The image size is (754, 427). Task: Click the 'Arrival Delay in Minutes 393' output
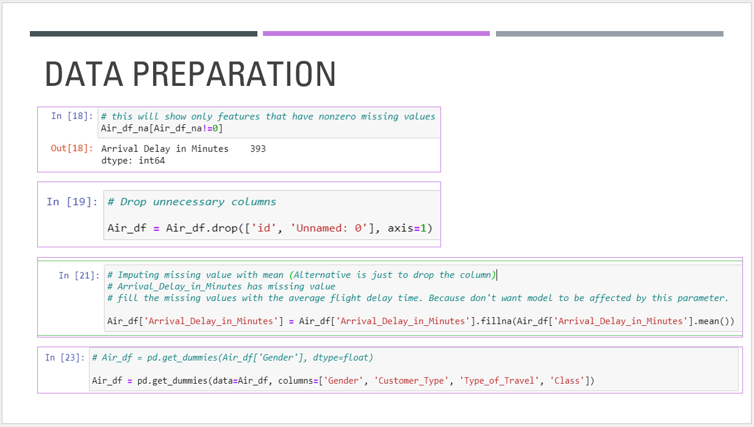pyautogui.click(x=183, y=149)
